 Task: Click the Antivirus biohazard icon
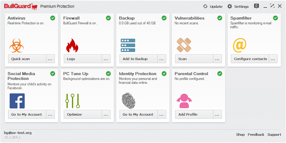click(17, 45)
